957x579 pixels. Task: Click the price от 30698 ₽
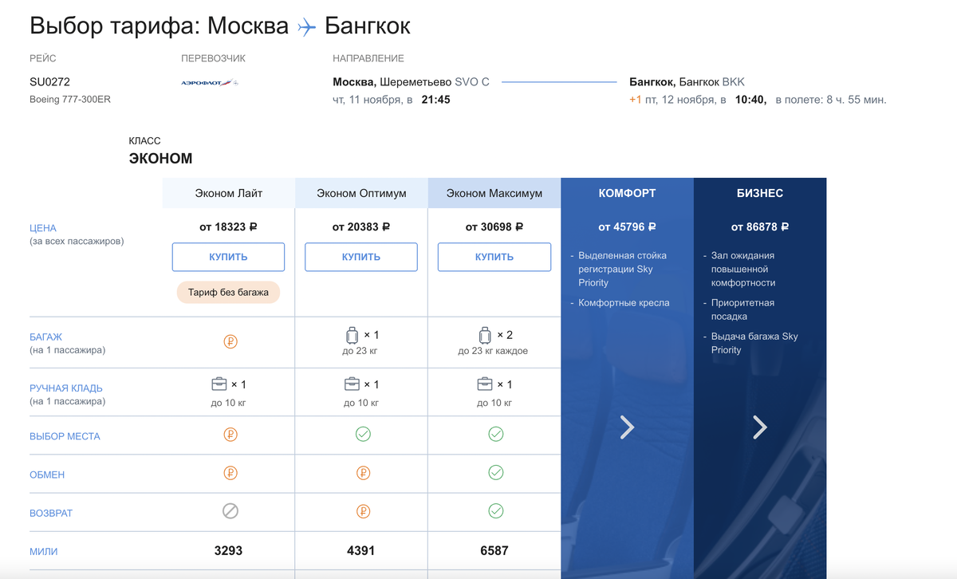(494, 226)
